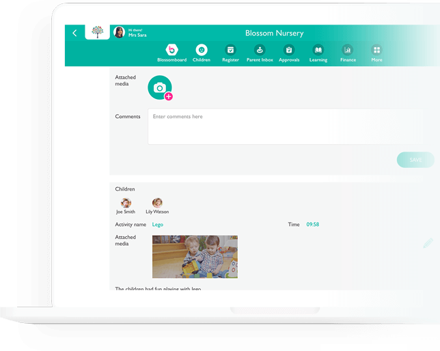This screenshot has width=440, height=351.
Task: Click the 09:58 time value
Action: click(x=312, y=225)
